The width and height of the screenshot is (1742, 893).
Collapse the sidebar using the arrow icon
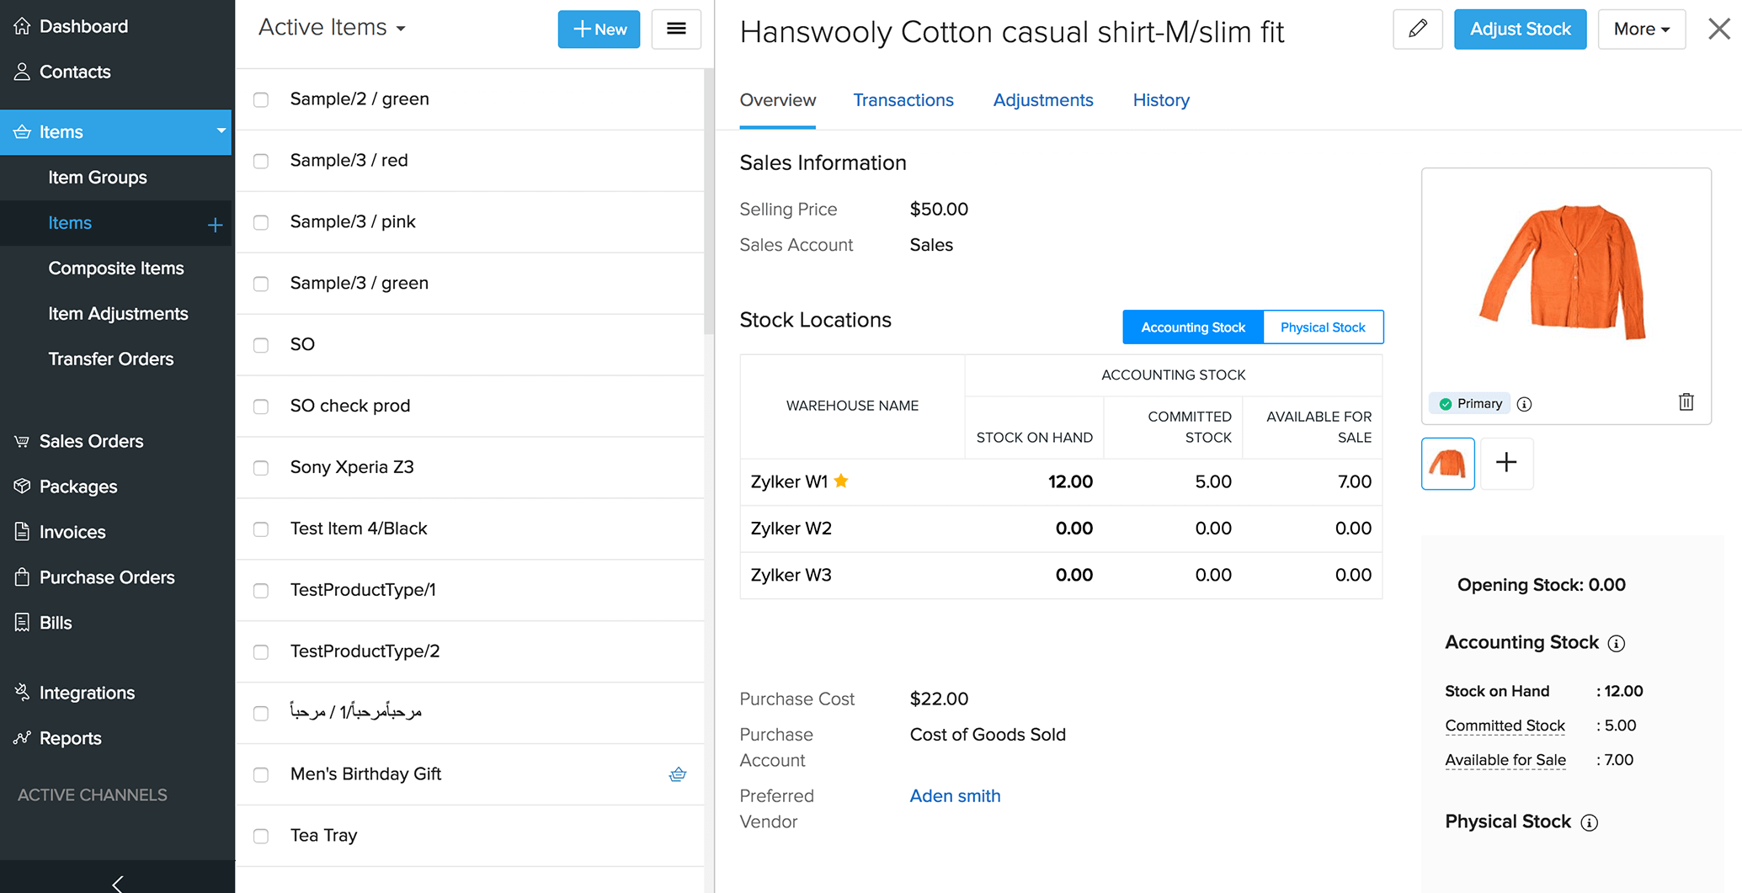coord(117,882)
